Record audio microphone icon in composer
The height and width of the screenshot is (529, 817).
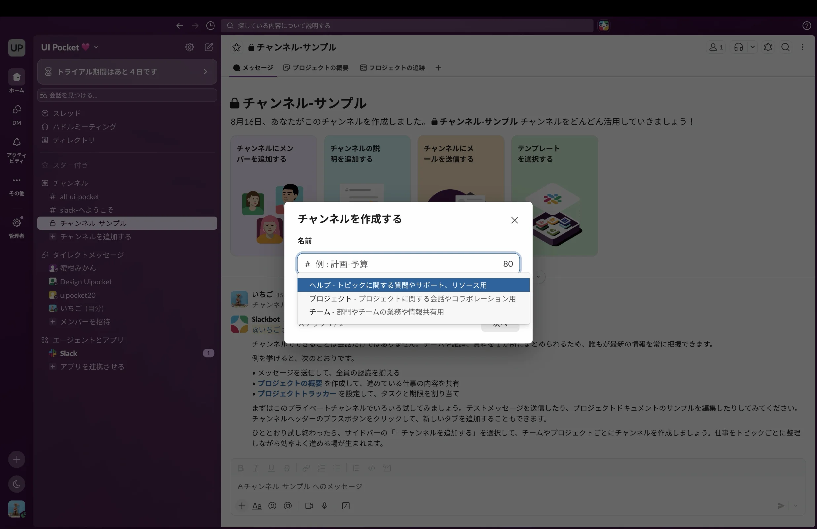click(x=325, y=505)
